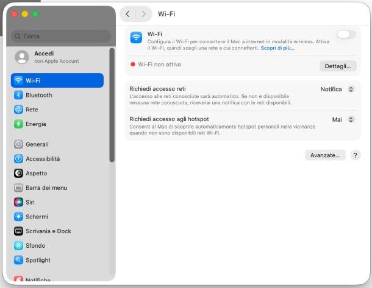Click the Scrivania e Dock icon

(x=18, y=231)
